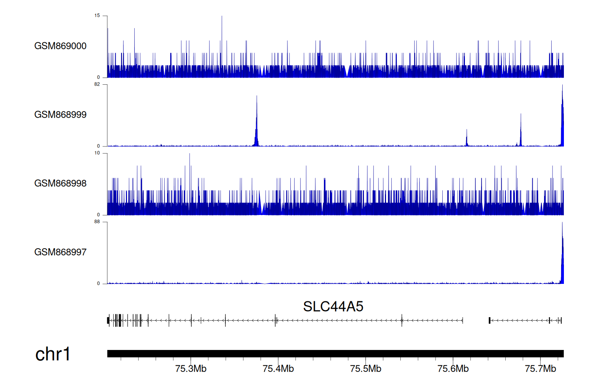Select the GSM868999 track label

tap(60, 115)
